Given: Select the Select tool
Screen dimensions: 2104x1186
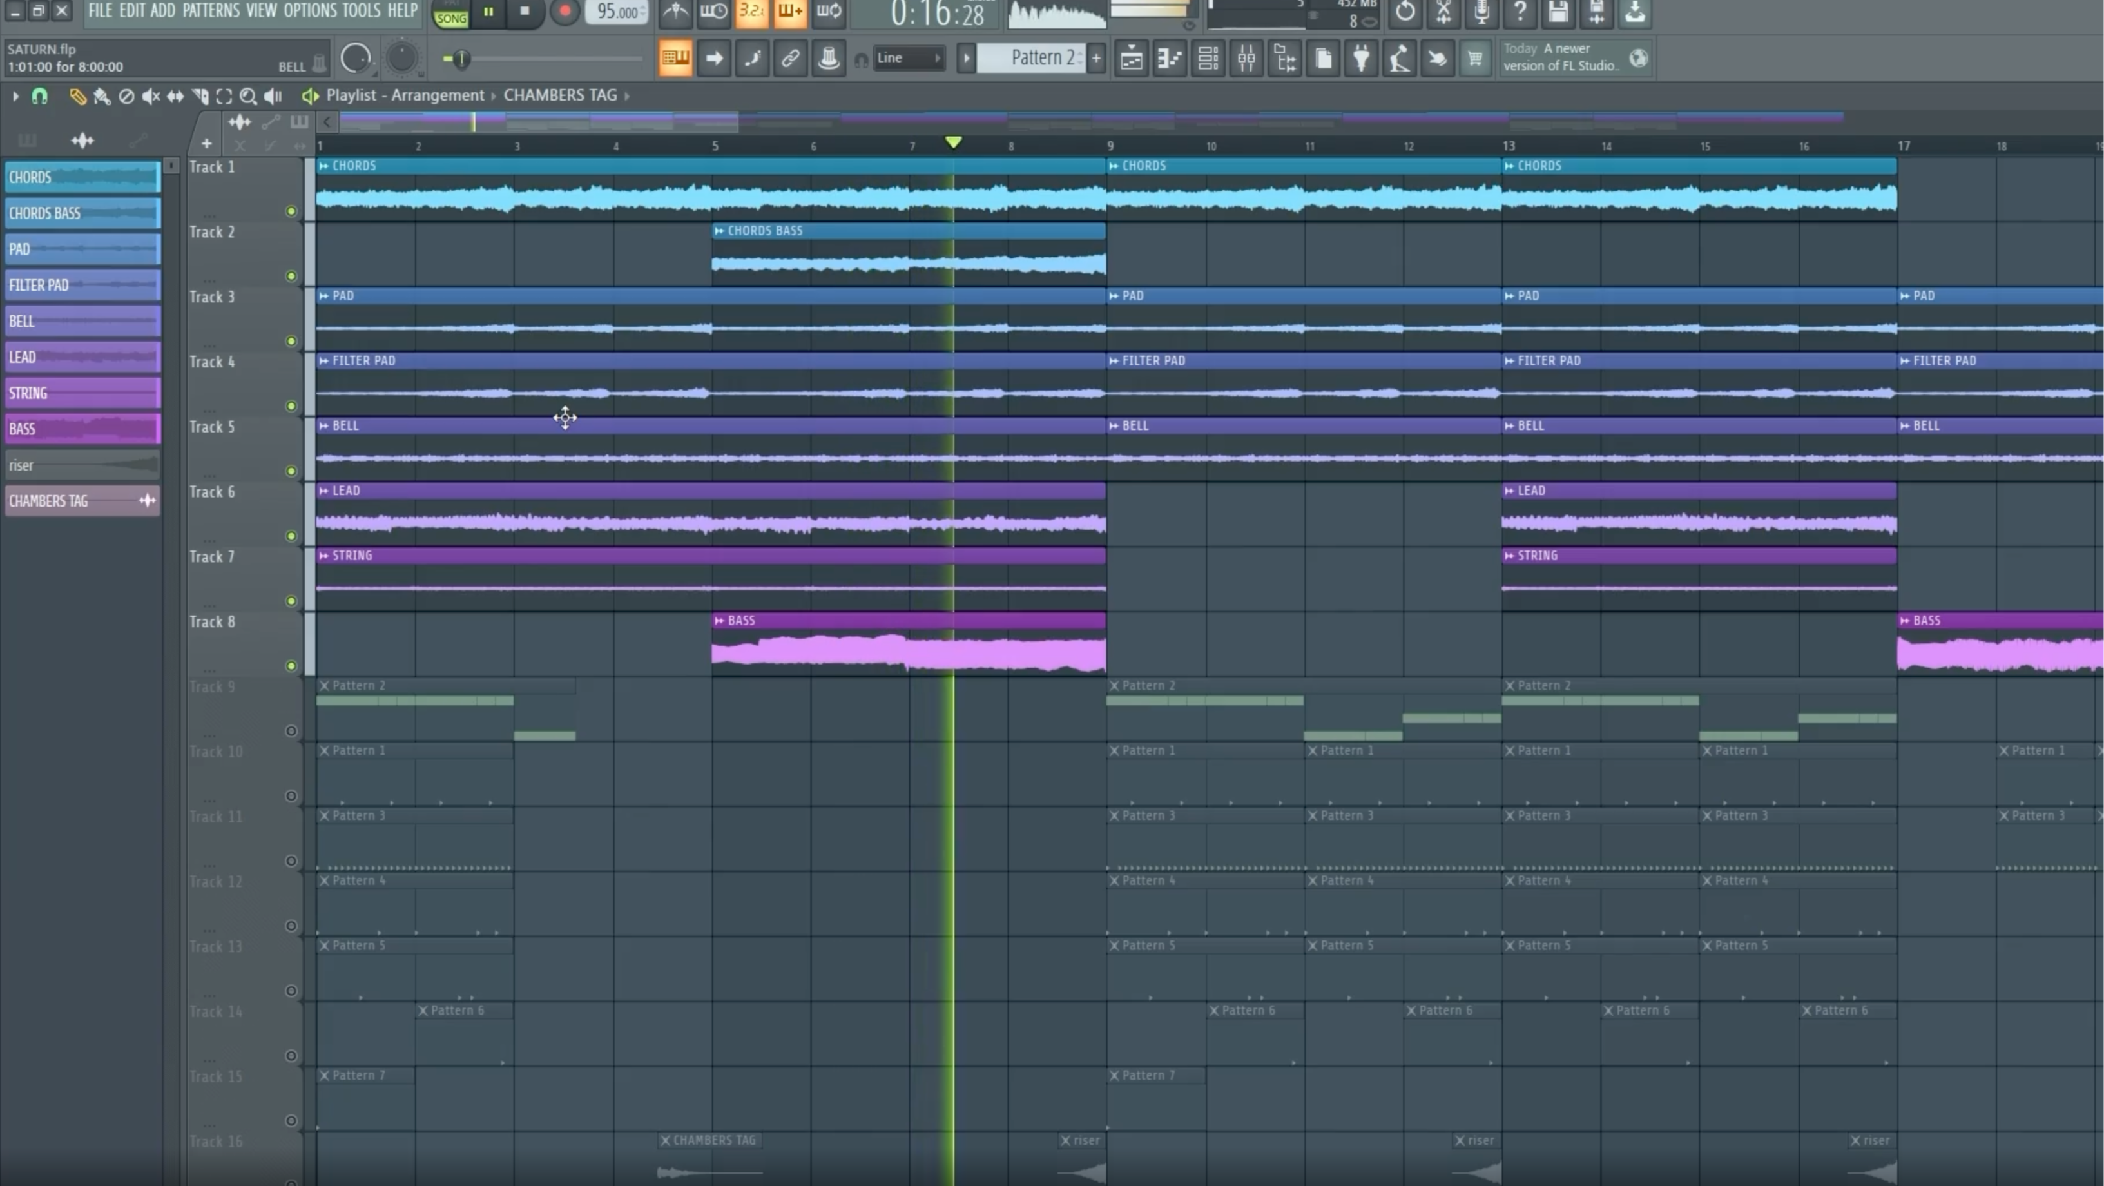Looking at the screenshot, I should coord(224,97).
